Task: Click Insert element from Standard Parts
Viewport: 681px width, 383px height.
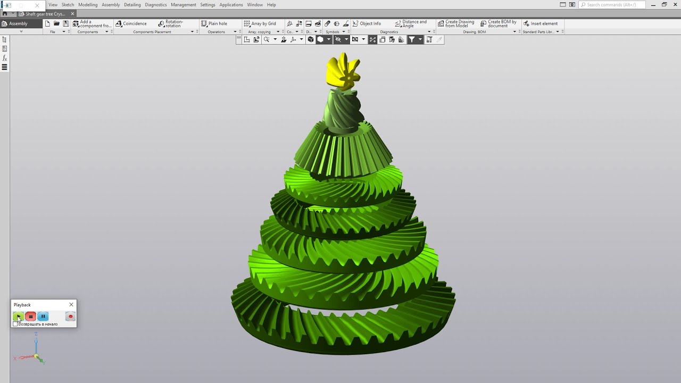Action: pyautogui.click(x=541, y=23)
